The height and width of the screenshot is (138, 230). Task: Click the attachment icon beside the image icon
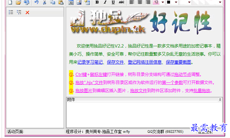pyautogui.click(x=87, y=2)
